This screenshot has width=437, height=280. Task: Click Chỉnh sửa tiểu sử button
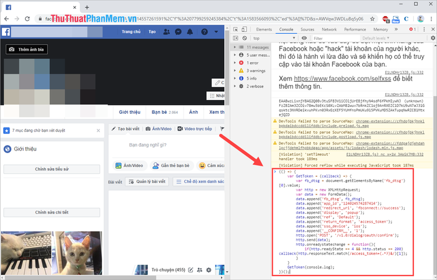point(52,169)
